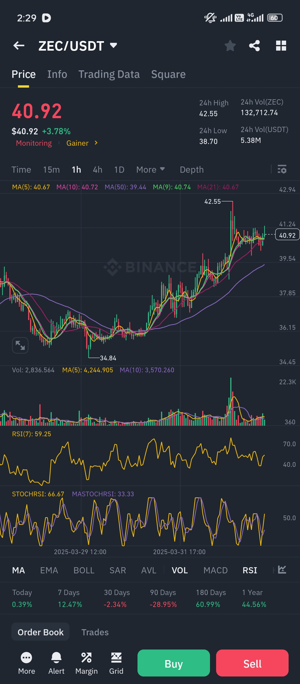Tap the 42.55 high marker on chart
Viewport: 300px width, 684px height.
(212, 202)
